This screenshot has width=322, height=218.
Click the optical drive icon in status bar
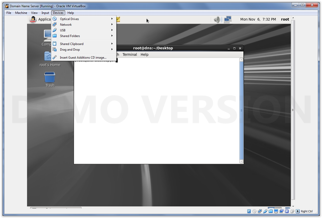coord(255,211)
